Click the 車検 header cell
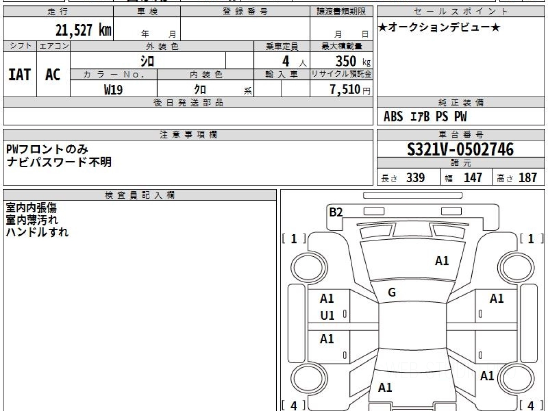This screenshot has height=411, width=548. 147,12
